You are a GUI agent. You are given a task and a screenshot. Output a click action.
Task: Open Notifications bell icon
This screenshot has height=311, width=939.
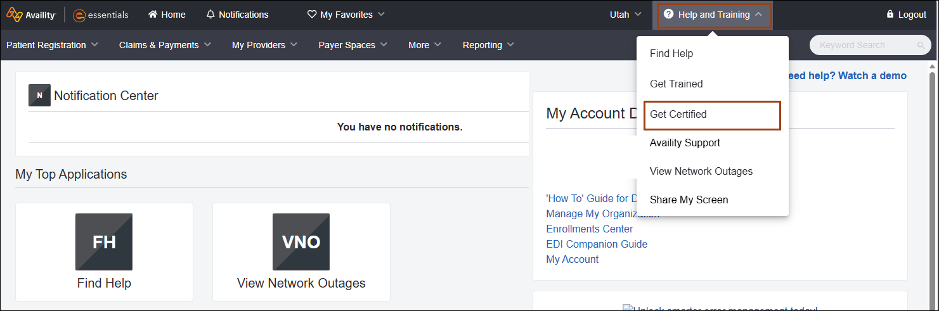(x=210, y=15)
